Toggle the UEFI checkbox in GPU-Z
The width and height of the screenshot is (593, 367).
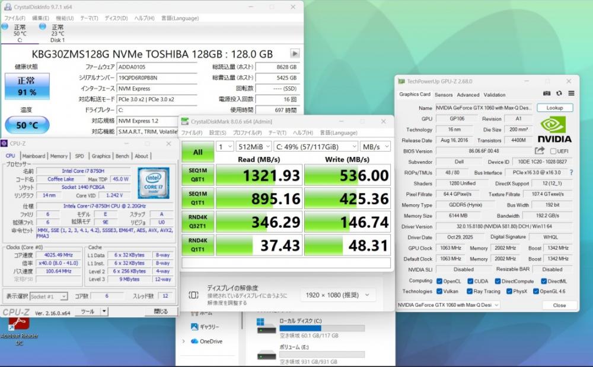point(553,151)
